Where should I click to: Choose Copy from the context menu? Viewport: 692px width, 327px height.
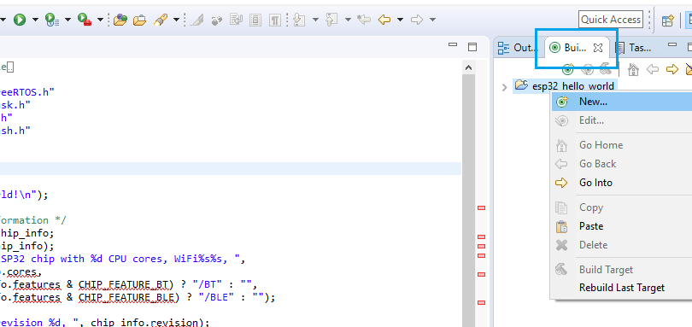(x=621, y=207)
